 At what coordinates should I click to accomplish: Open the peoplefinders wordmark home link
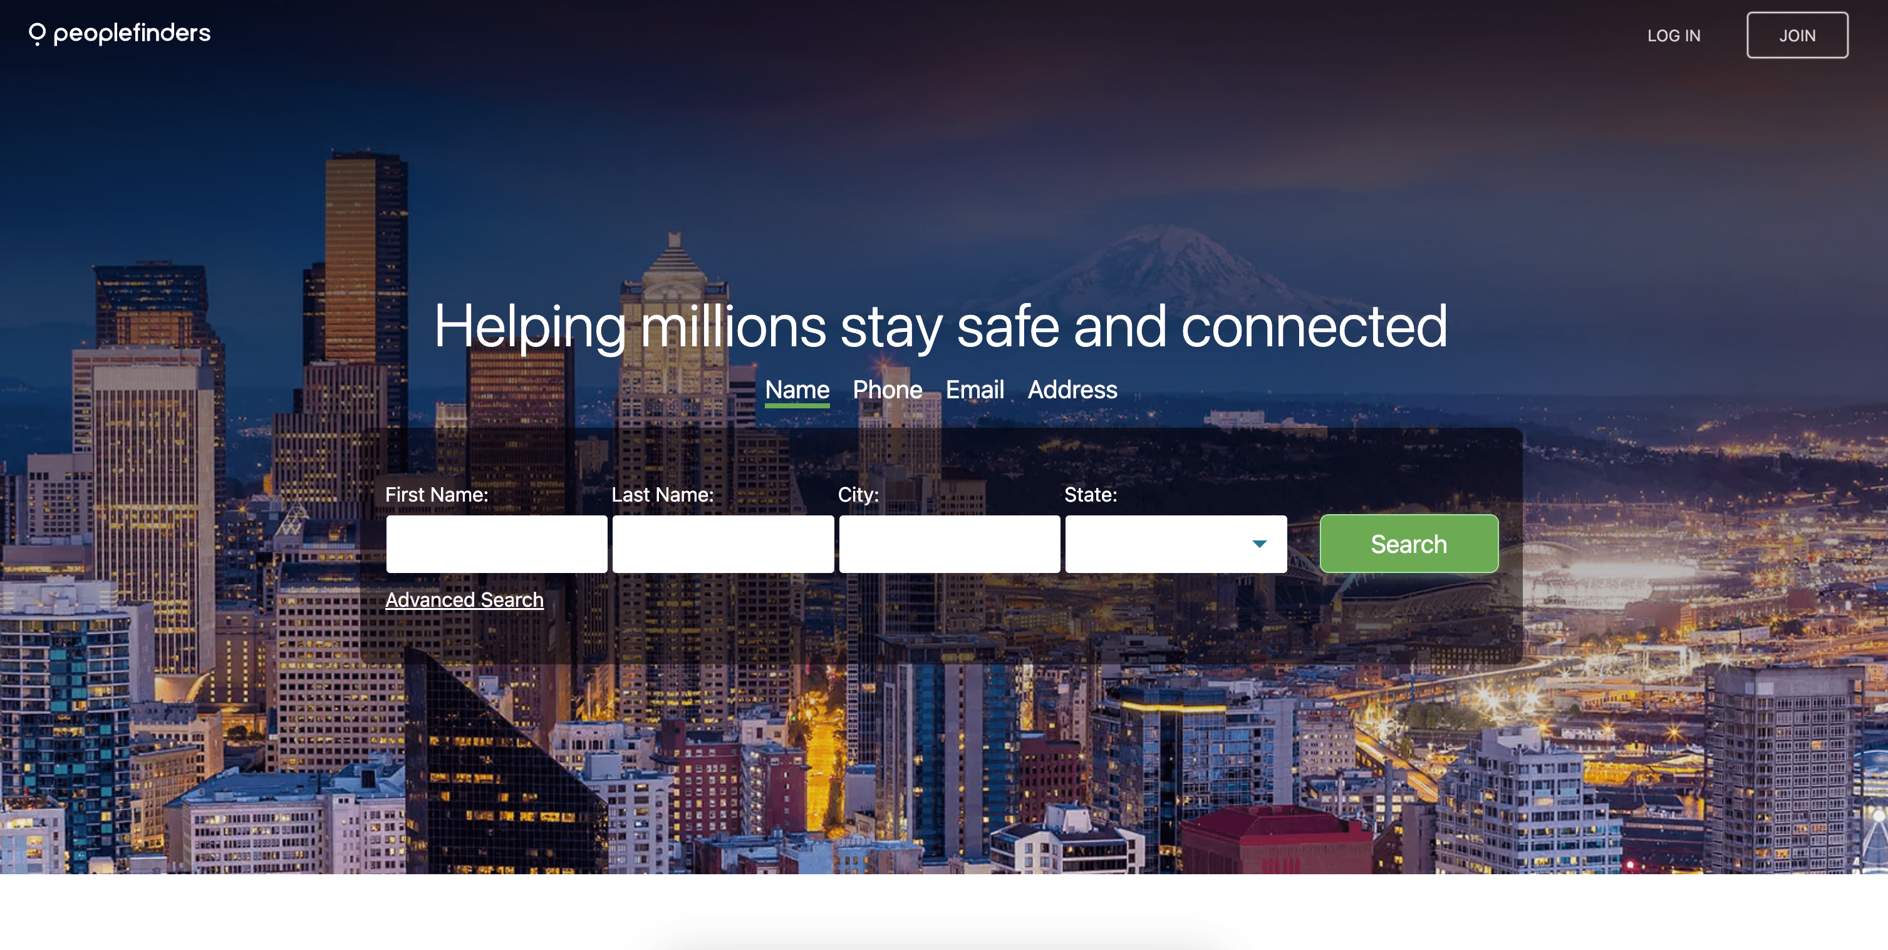coord(132,33)
